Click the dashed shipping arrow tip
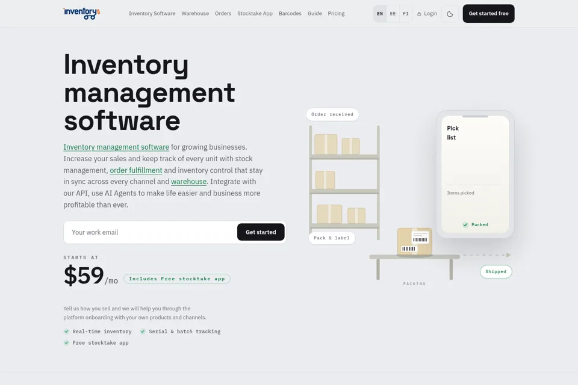Viewport: 578px width, 385px height. point(508,255)
